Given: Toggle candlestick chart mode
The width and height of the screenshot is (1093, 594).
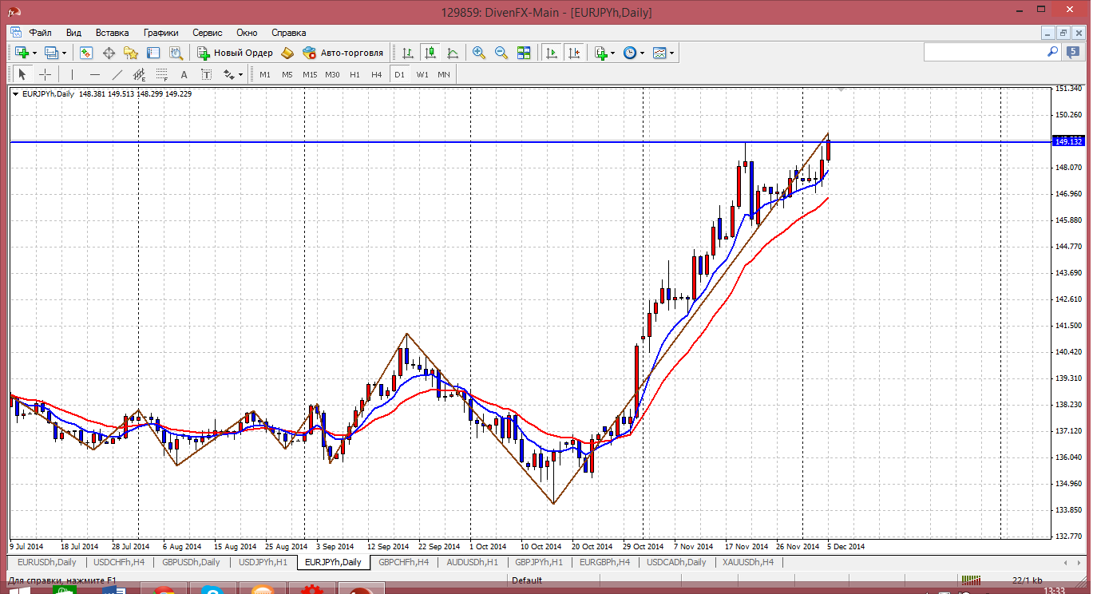Looking at the screenshot, I should point(430,53).
